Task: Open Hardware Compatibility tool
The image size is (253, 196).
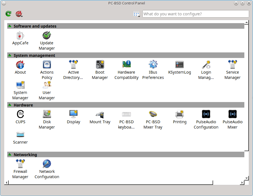Action: (x=126, y=70)
